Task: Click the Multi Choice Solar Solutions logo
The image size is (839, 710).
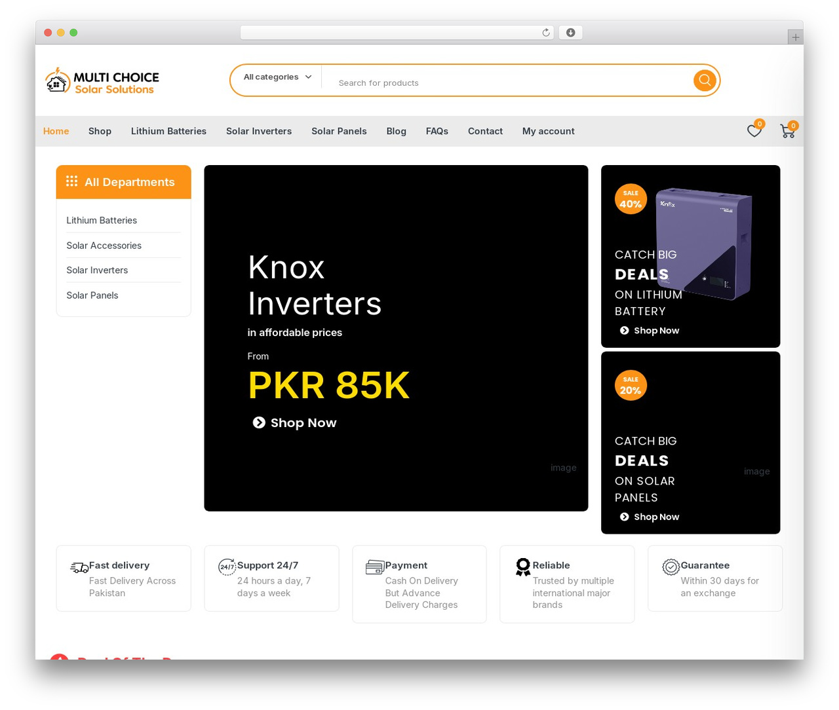Action: pyautogui.click(x=102, y=81)
